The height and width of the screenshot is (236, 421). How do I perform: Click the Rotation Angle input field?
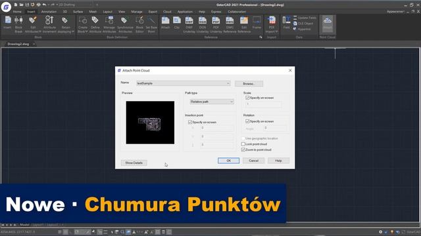coord(275,128)
